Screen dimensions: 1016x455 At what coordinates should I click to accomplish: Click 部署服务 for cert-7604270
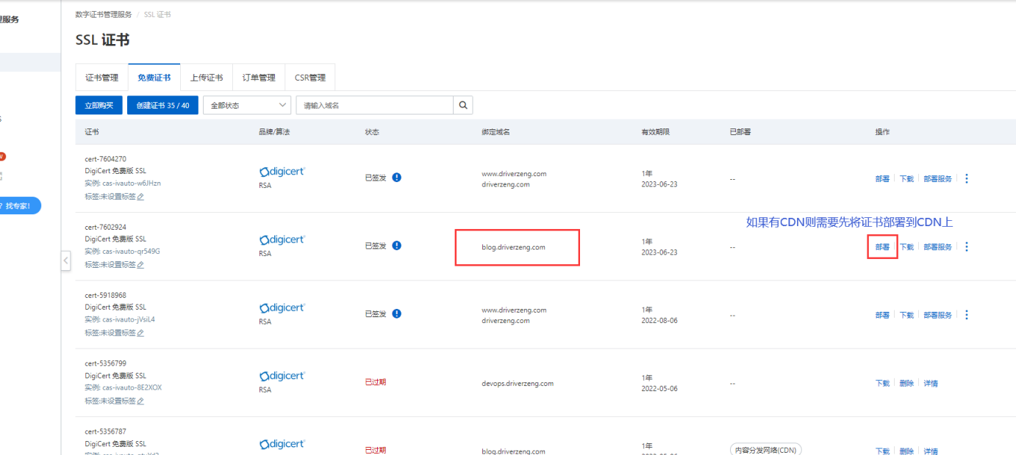click(x=937, y=178)
